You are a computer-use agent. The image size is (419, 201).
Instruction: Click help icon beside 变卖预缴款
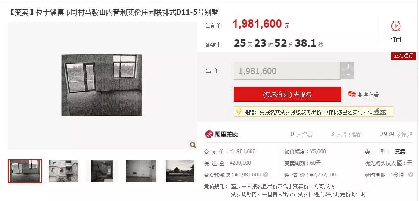point(265,175)
